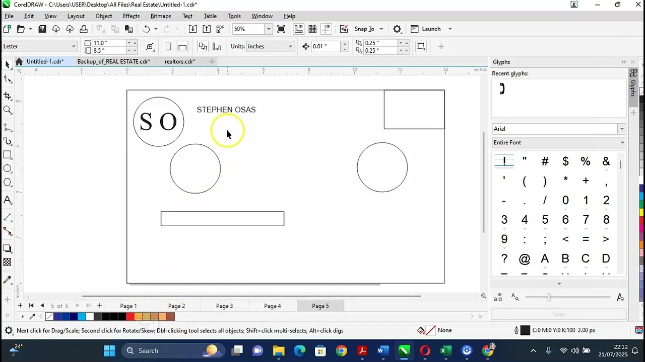The height and width of the screenshot is (362, 645).
Task: Open the Effects menu
Action: pyautogui.click(x=131, y=16)
